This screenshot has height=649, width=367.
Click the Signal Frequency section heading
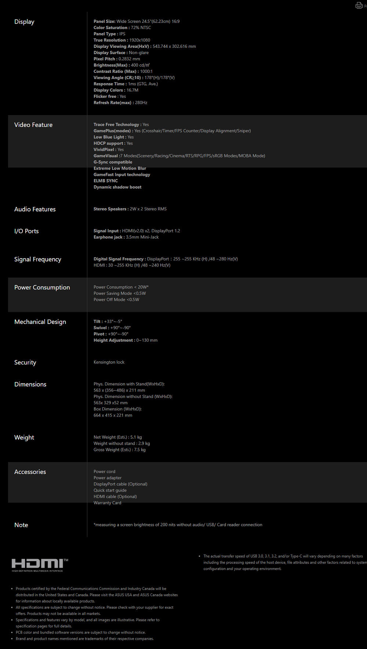pyautogui.click(x=38, y=259)
